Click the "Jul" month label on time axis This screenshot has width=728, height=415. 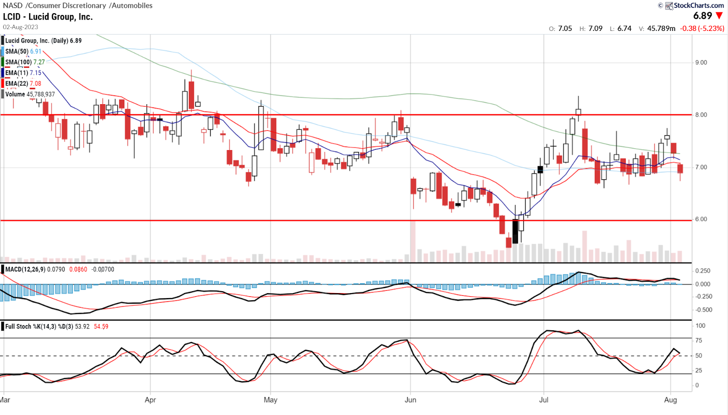544,400
